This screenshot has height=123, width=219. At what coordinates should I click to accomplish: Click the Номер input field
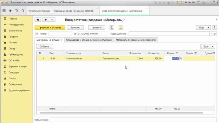point(60,34)
